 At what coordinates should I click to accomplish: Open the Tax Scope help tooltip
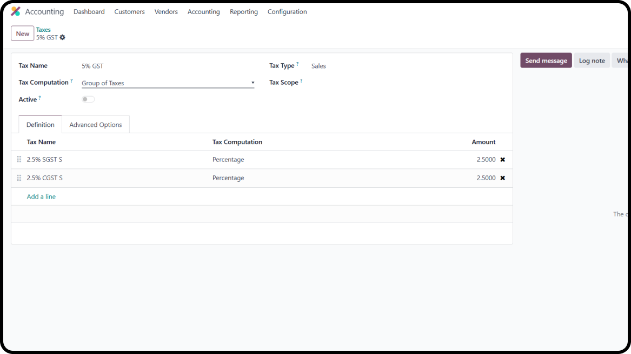301,80
